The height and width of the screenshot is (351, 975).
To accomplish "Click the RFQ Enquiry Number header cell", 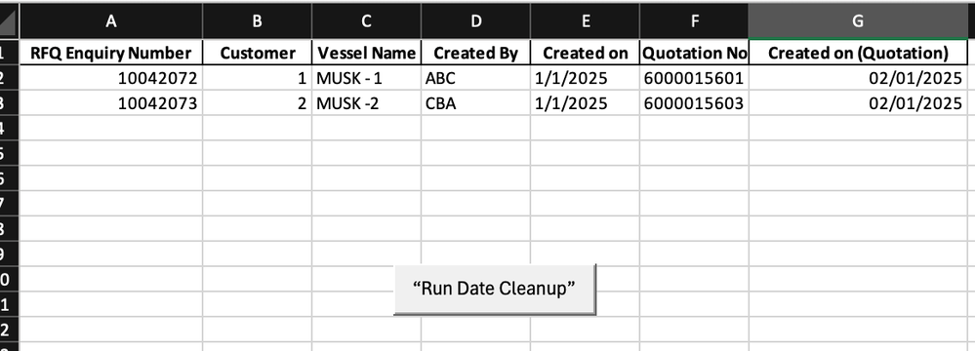I will tap(110, 53).
